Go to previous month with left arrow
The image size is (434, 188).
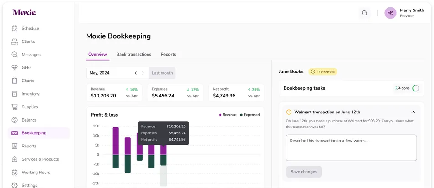(136, 73)
